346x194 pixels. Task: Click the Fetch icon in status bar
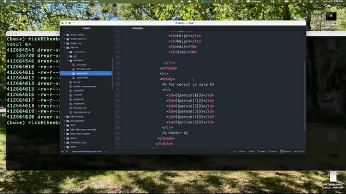pyautogui.click(x=269, y=151)
